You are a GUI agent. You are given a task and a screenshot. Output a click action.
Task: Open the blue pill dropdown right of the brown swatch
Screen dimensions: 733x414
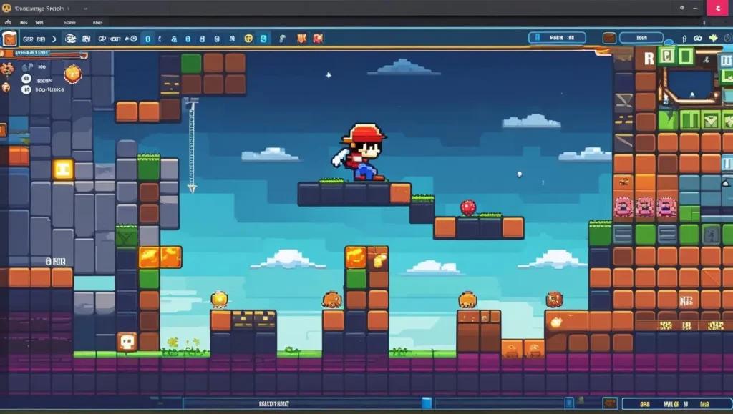pyautogui.click(x=641, y=38)
